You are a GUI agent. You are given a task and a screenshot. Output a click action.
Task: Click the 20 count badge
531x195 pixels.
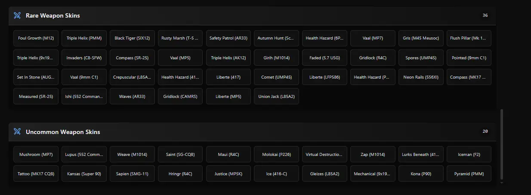(x=485, y=132)
